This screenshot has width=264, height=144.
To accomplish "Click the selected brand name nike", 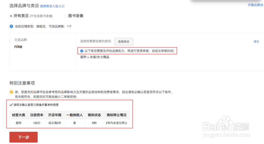I will tap(18, 47).
